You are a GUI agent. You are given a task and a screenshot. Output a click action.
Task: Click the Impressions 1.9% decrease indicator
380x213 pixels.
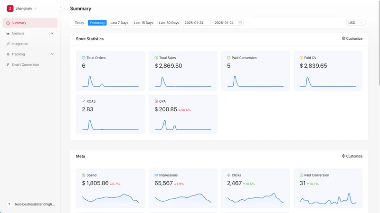click(x=179, y=184)
